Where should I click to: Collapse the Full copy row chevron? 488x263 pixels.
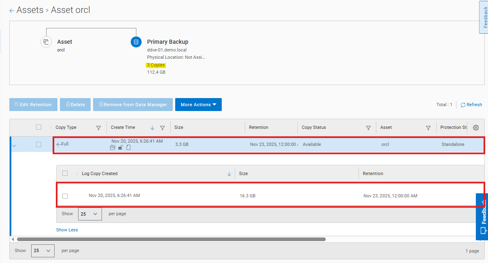coord(15,145)
